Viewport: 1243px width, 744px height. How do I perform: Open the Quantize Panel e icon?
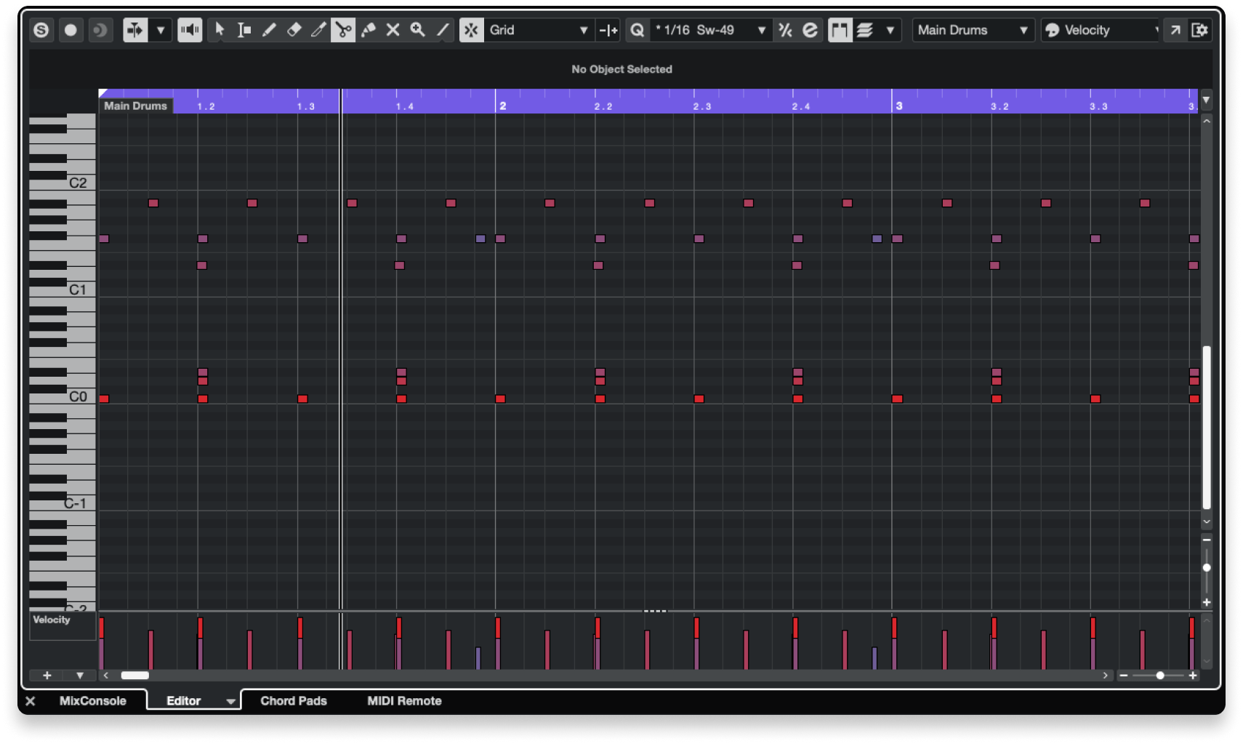point(810,30)
